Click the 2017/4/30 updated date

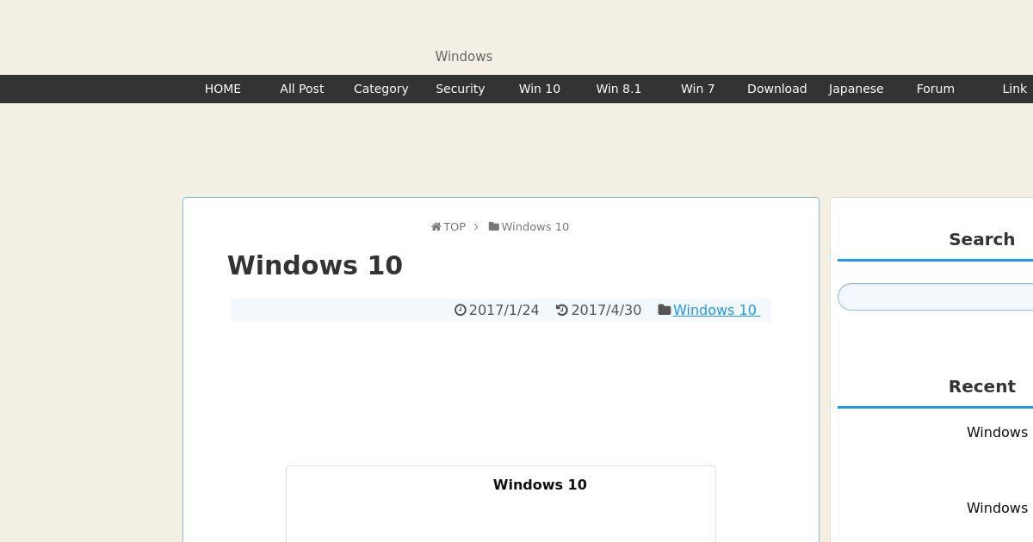(x=606, y=310)
